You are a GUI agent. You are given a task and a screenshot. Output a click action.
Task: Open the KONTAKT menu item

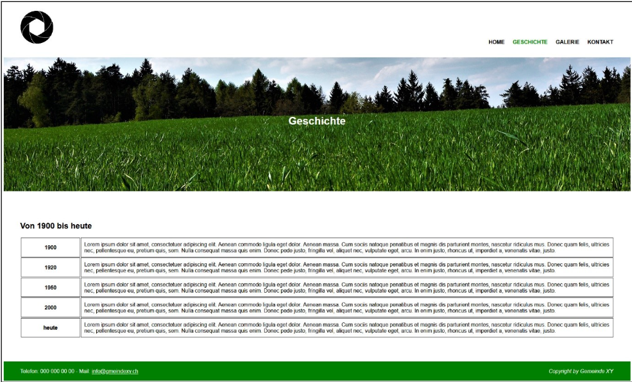(600, 42)
